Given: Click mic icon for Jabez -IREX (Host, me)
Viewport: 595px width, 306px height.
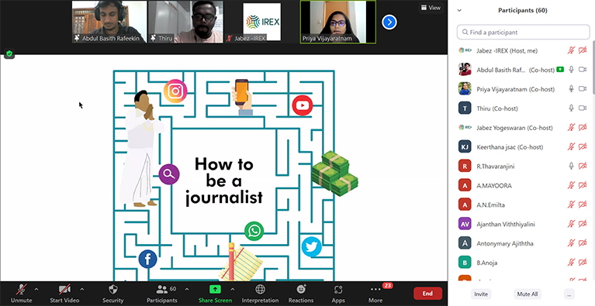Looking at the screenshot, I should click(571, 50).
